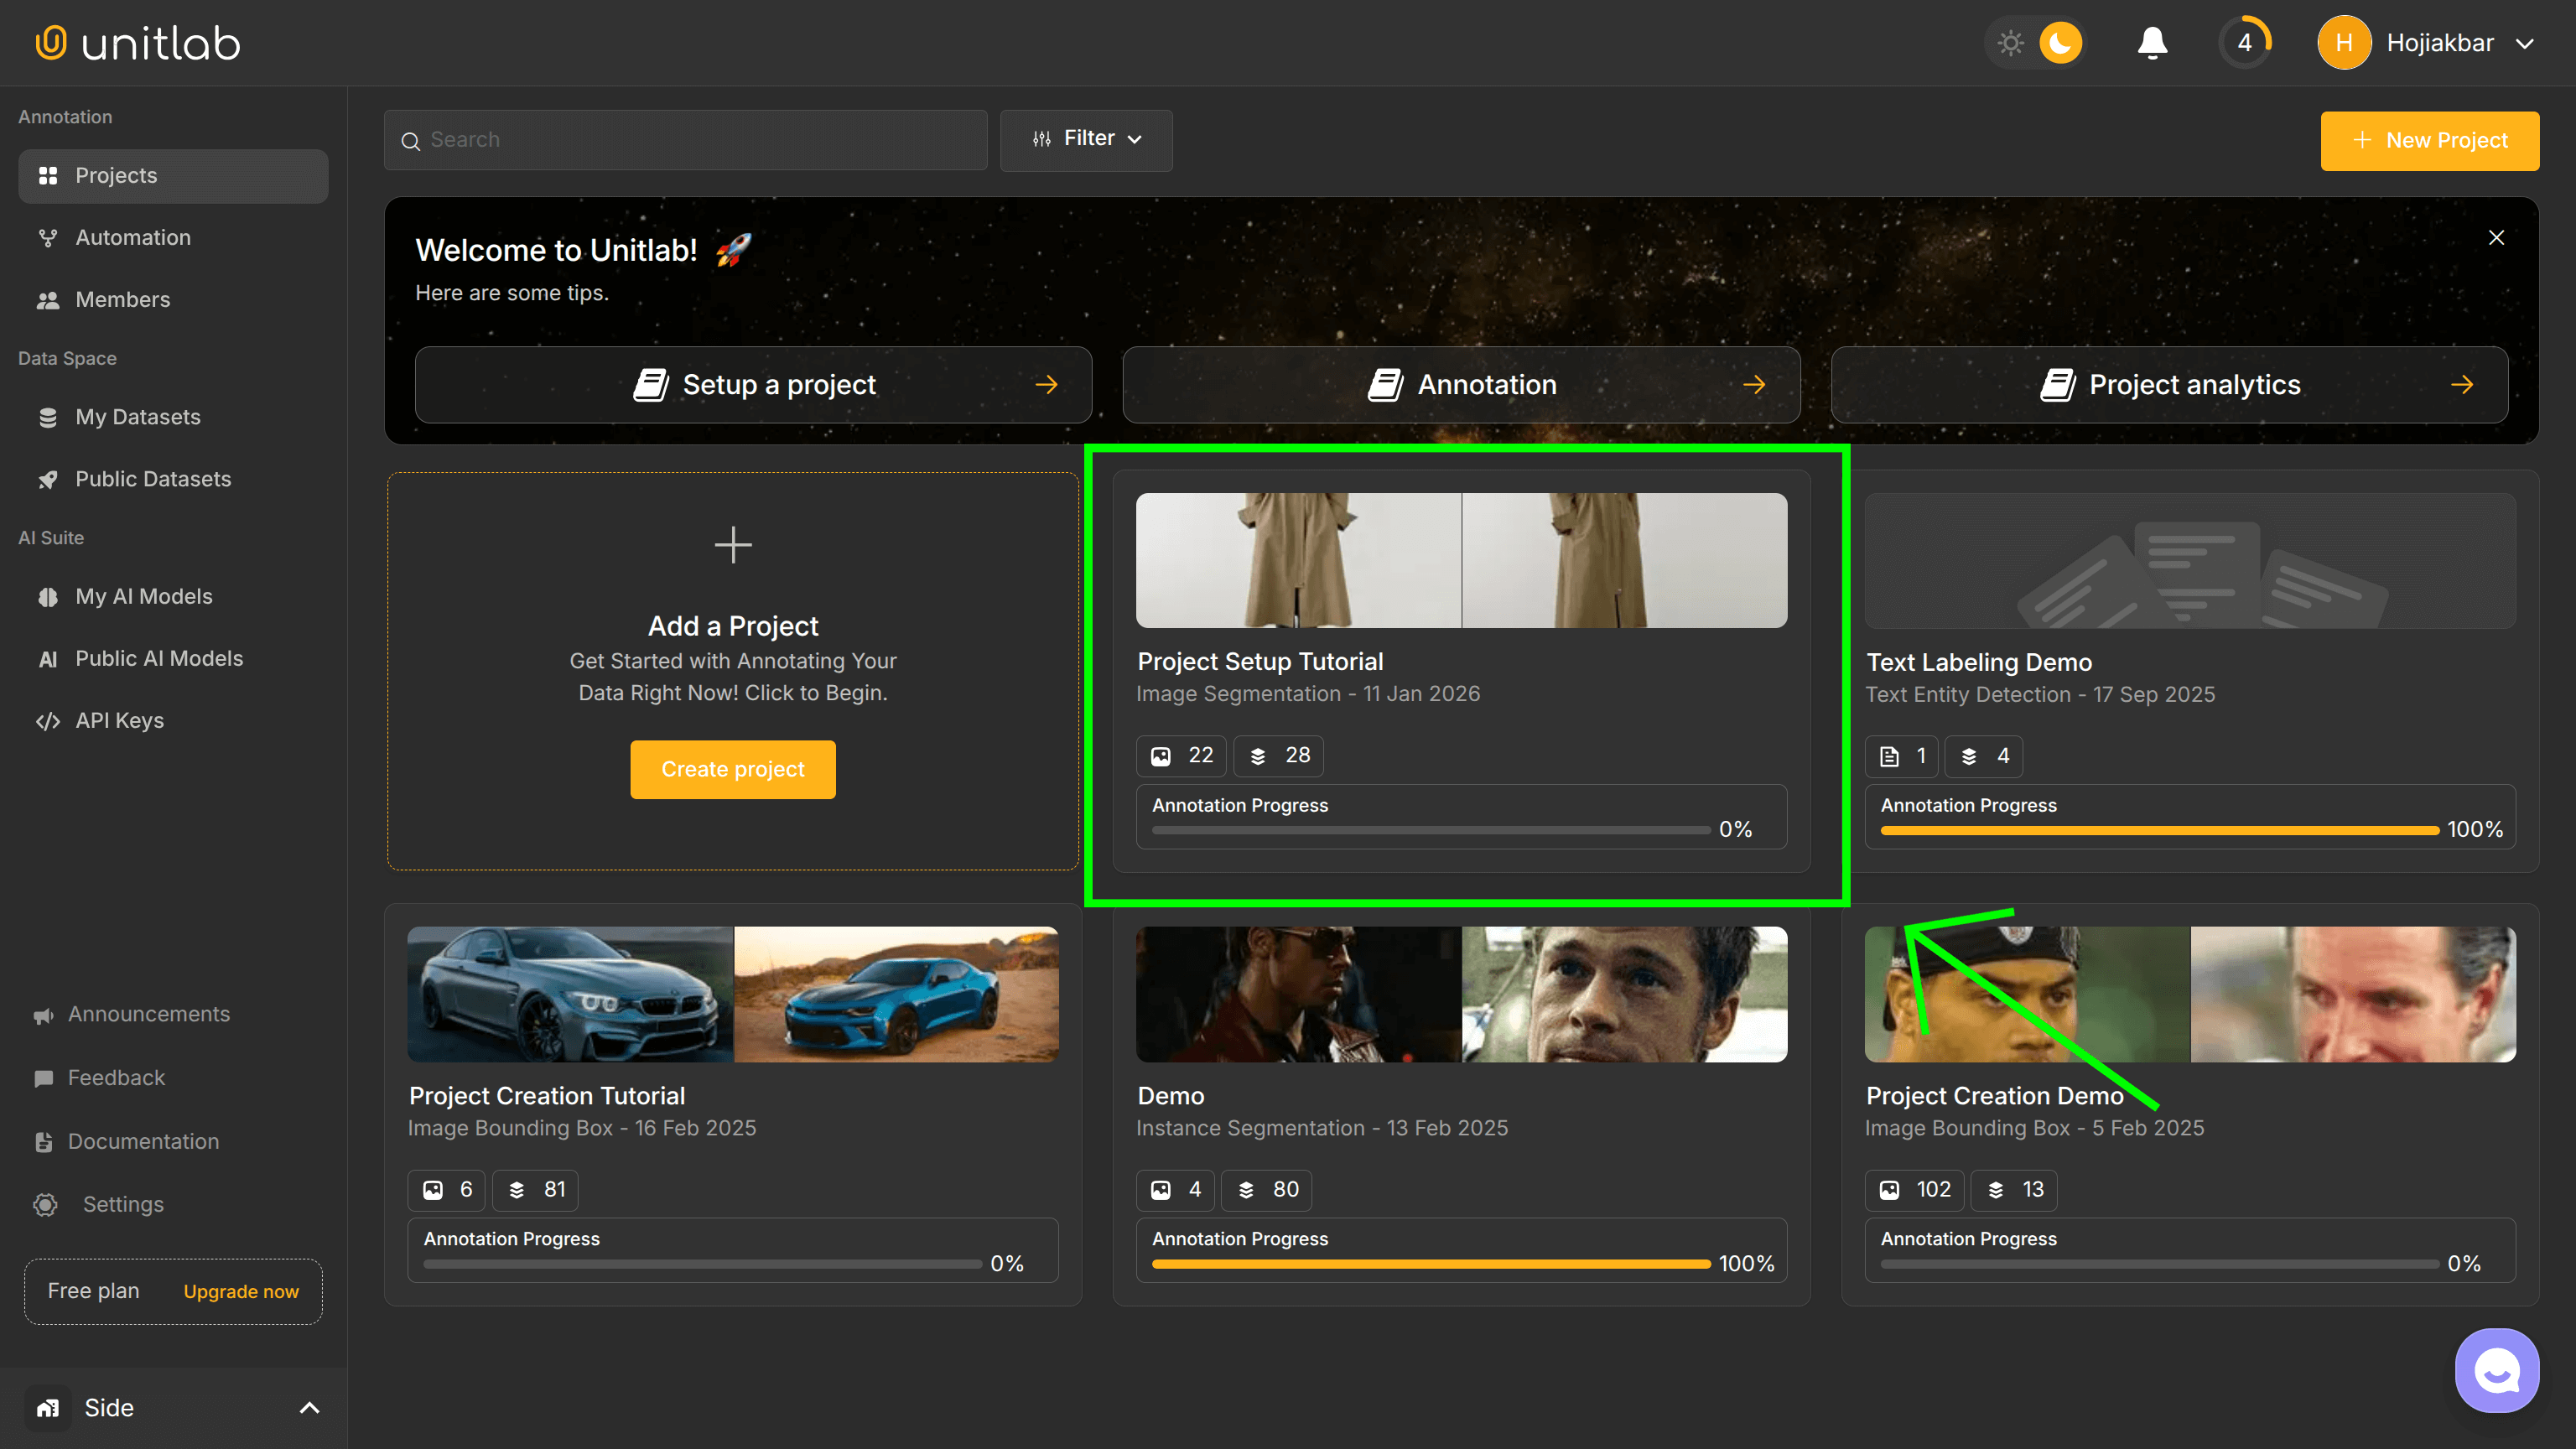This screenshot has height=1449, width=2576.
Task: Select Public AI Models in sidebar
Action: point(158,658)
